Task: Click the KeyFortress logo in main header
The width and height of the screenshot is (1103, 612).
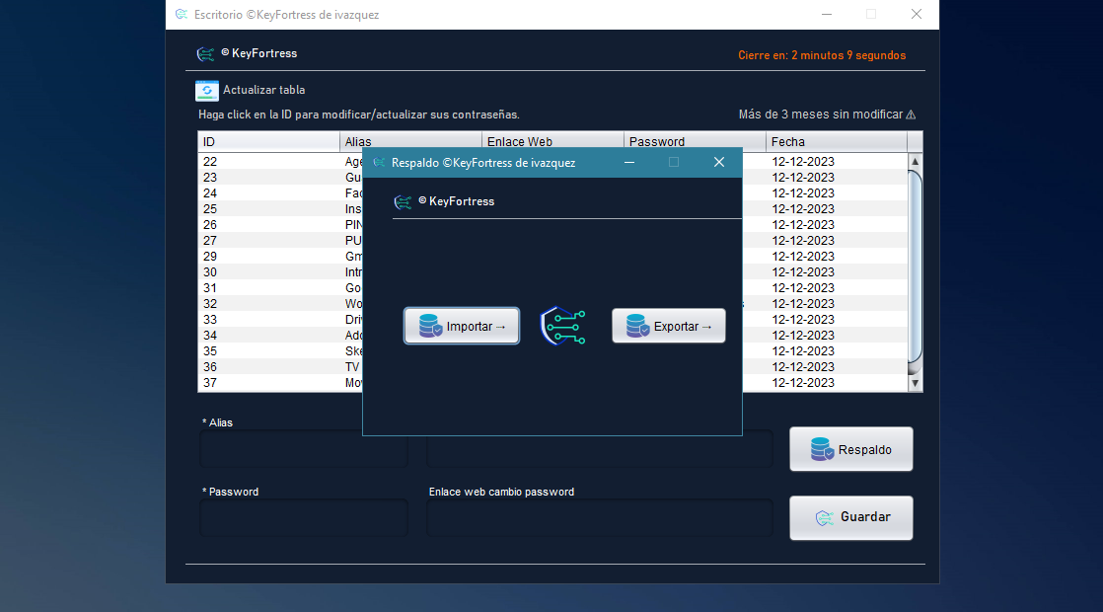Action: (x=206, y=54)
